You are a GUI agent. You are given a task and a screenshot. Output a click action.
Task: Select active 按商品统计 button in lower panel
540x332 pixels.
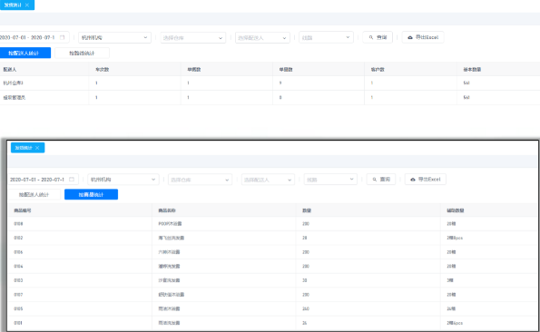click(x=92, y=194)
